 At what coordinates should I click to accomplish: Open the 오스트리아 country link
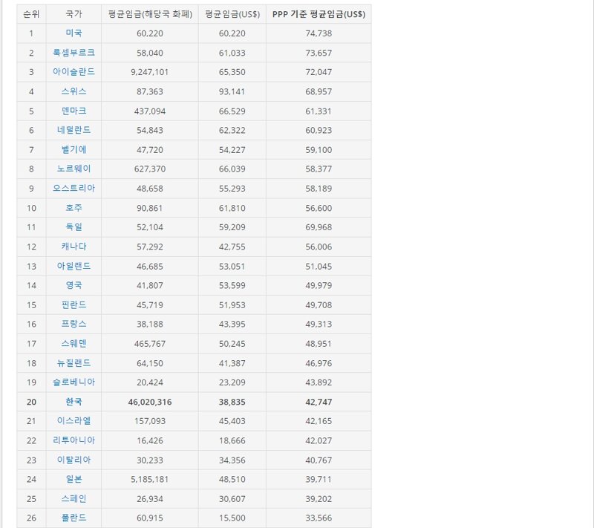click(x=74, y=188)
